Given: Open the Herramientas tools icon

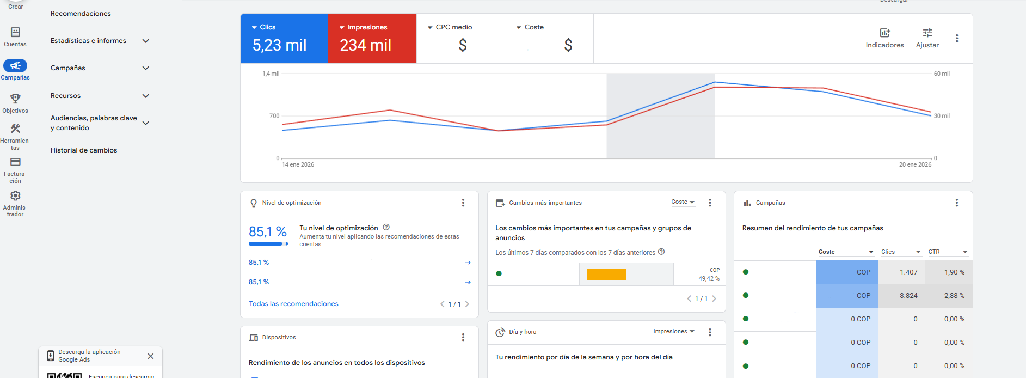Looking at the screenshot, I should tap(15, 129).
